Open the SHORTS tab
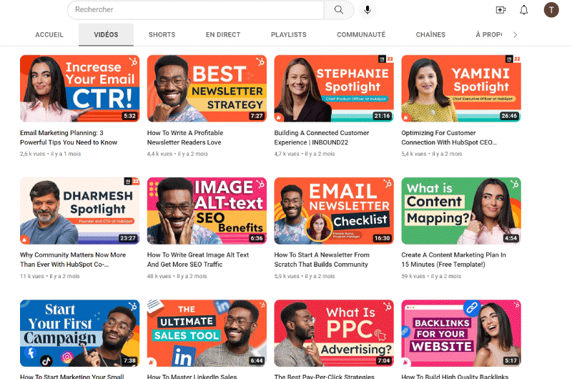The width and height of the screenshot is (572, 379). [x=162, y=34]
